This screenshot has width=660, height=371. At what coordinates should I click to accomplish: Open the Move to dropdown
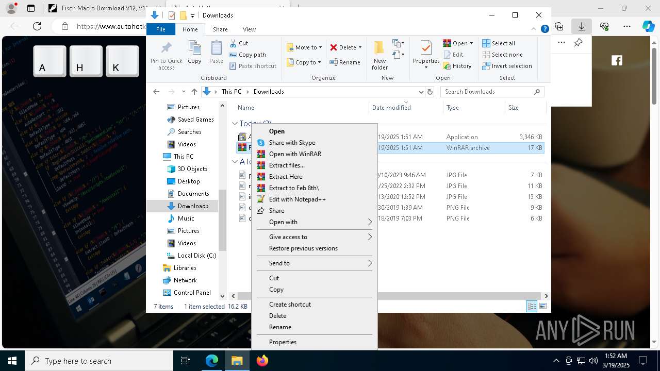[x=304, y=47]
